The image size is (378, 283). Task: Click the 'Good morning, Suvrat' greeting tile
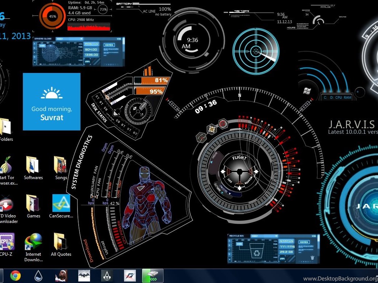[52, 102]
